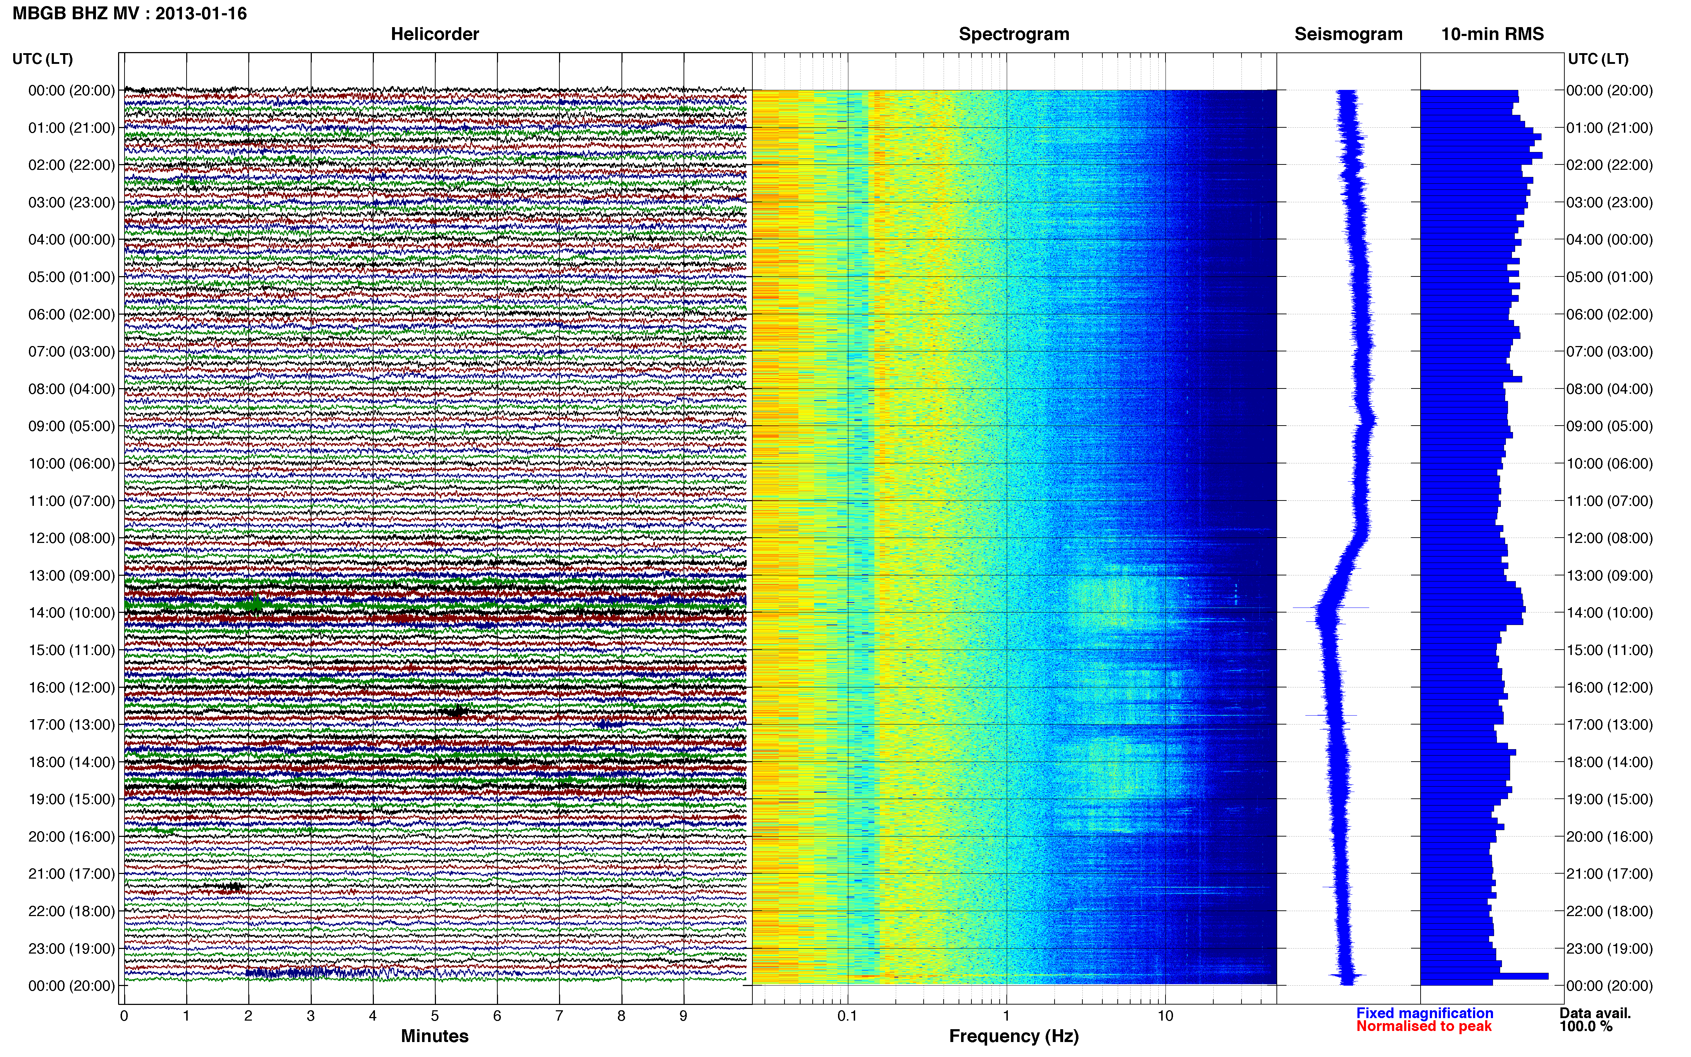Screen dimensions: 1691x1057
Task: Select the 'Spectrogram' panel heading
Action: 1014,34
